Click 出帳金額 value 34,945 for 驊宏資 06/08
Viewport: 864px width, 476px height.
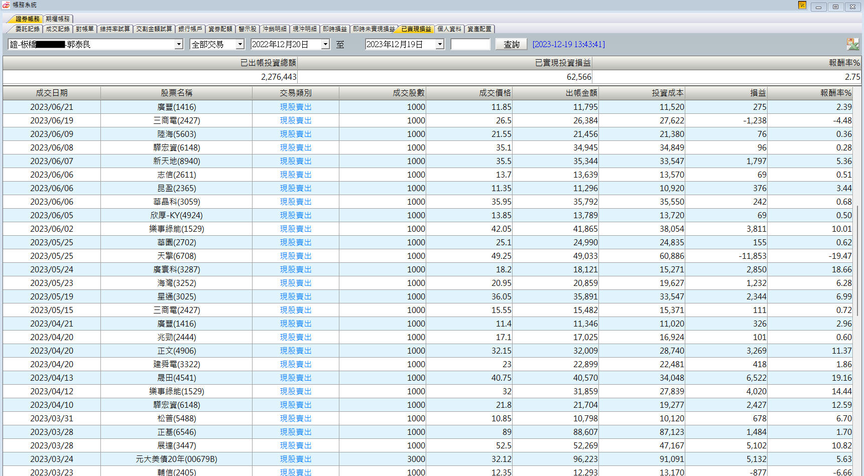pyautogui.click(x=585, y=147)
